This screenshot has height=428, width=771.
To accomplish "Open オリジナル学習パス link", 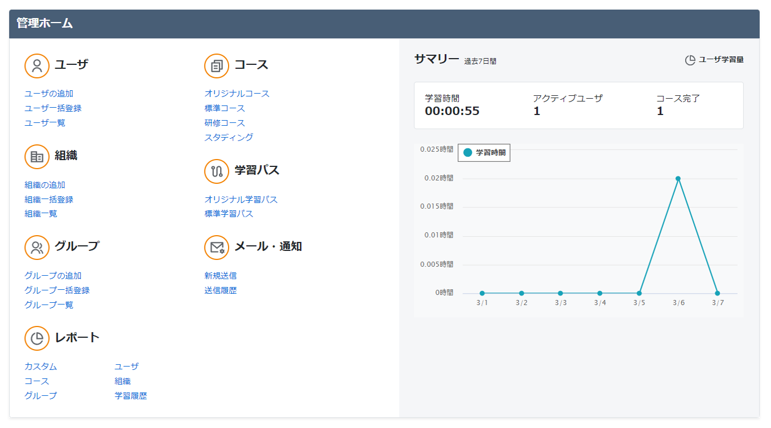I will (241, 200).
